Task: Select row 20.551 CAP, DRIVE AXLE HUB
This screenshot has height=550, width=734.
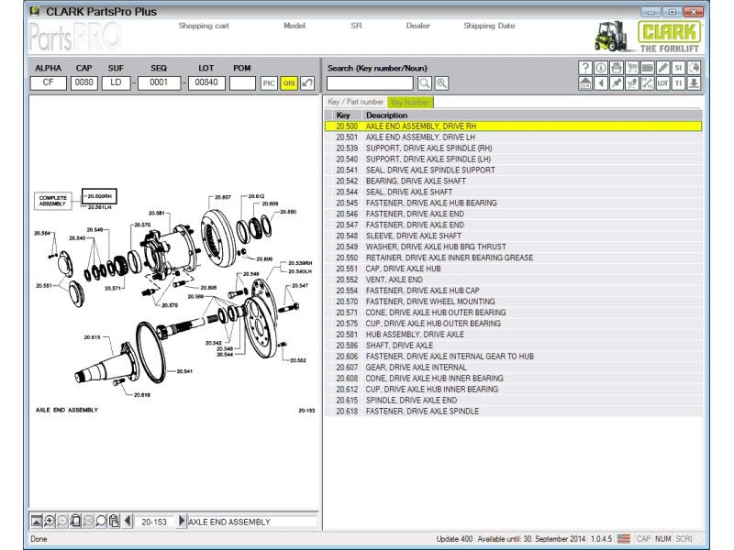Action: [x=513, y=269]
